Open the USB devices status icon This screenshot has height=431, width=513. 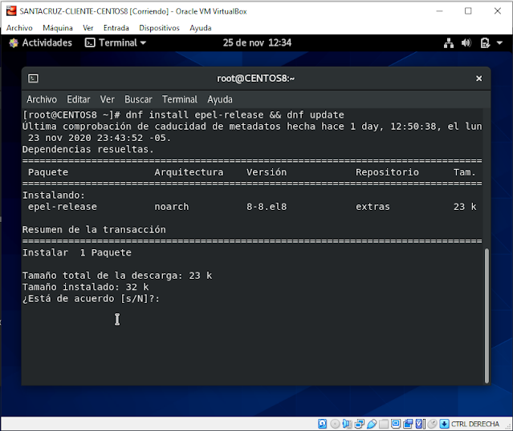(x=372, y=424)
